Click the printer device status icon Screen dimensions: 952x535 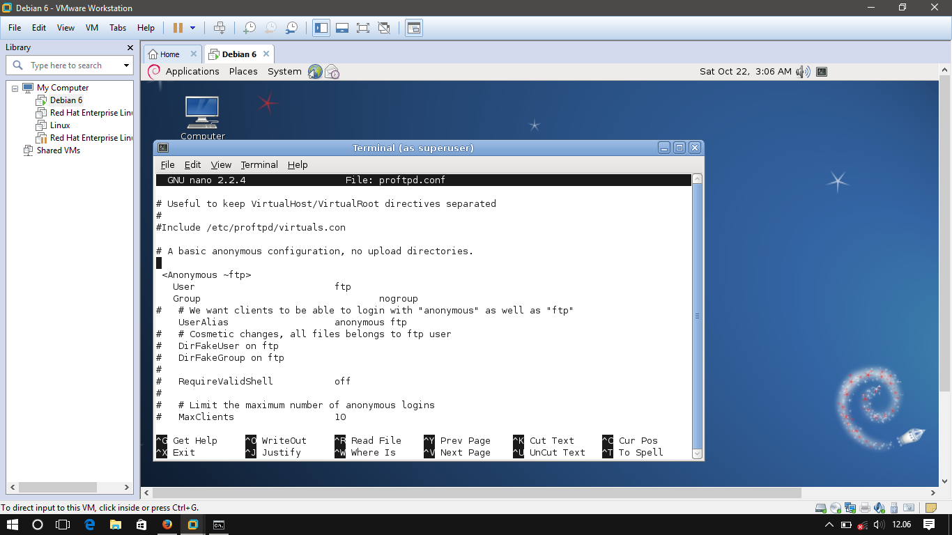click(865, 508)
